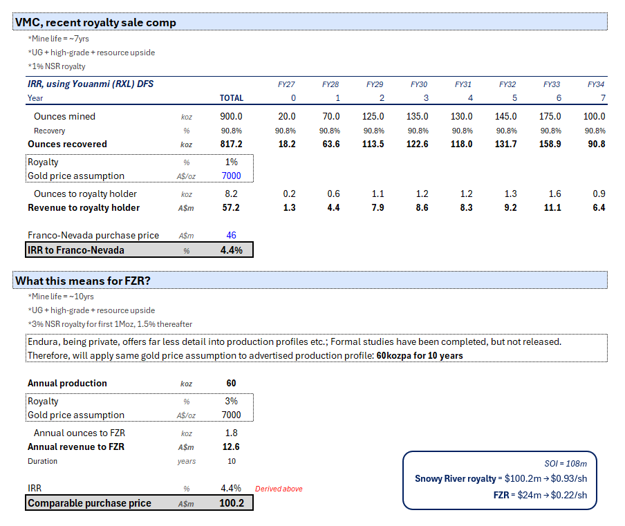This screenshot has height=526, width=625.
Task: Click the Annual production value 60
Action: coord(231,384)
